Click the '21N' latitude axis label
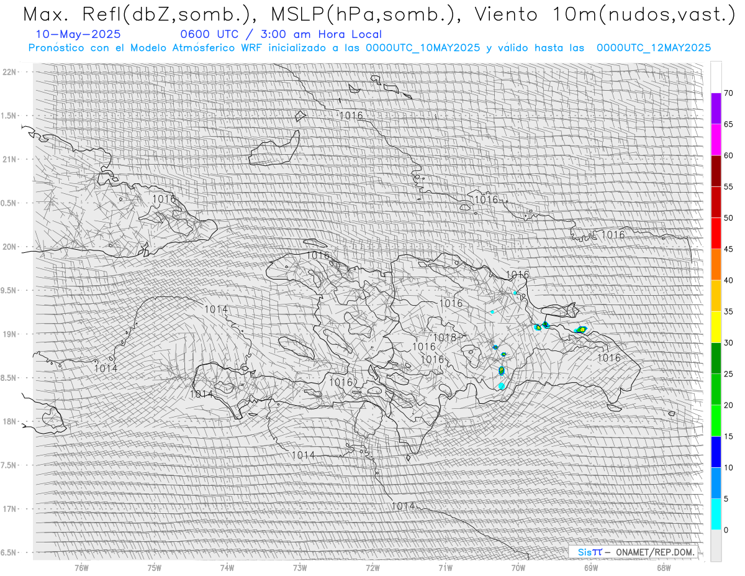Image resolution: width=745 pixels, height=576 pixels. pyautogui.click(x=9, y=159)
